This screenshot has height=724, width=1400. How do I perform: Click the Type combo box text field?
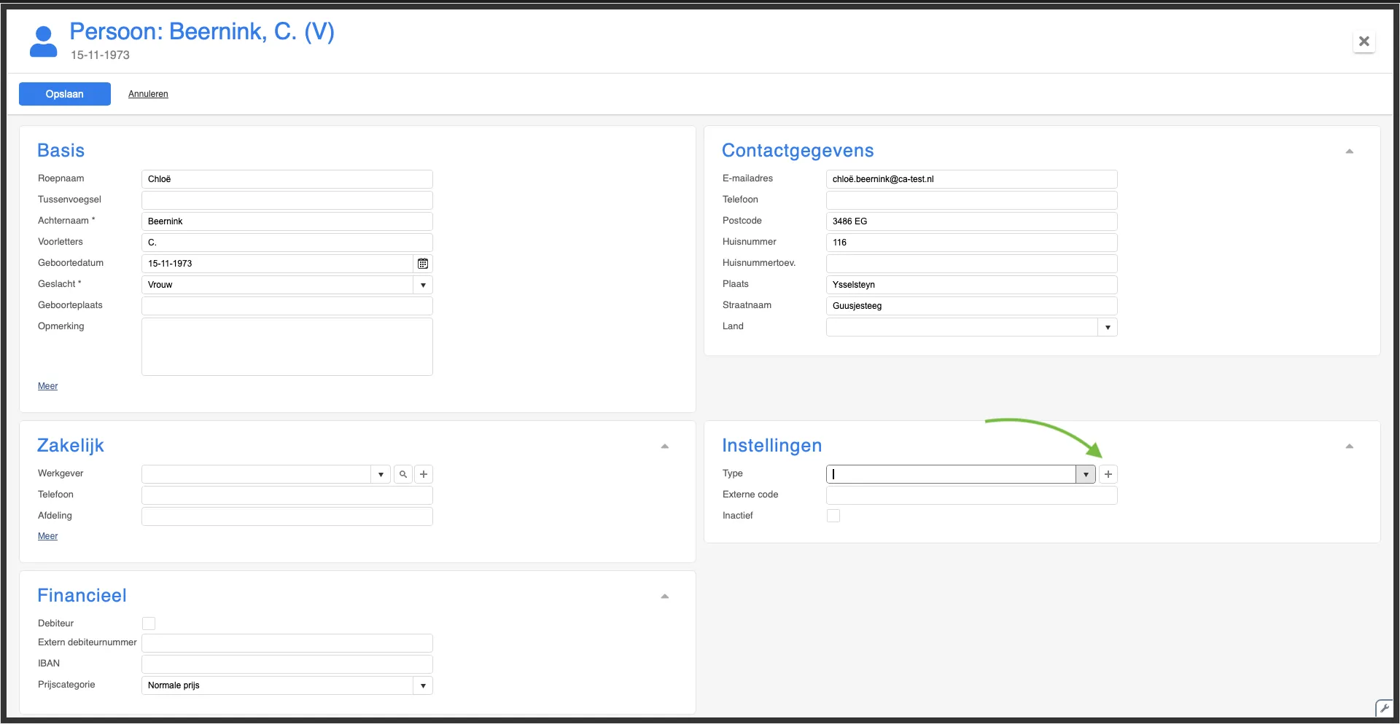pyautogui.click(x=951, y=474)
